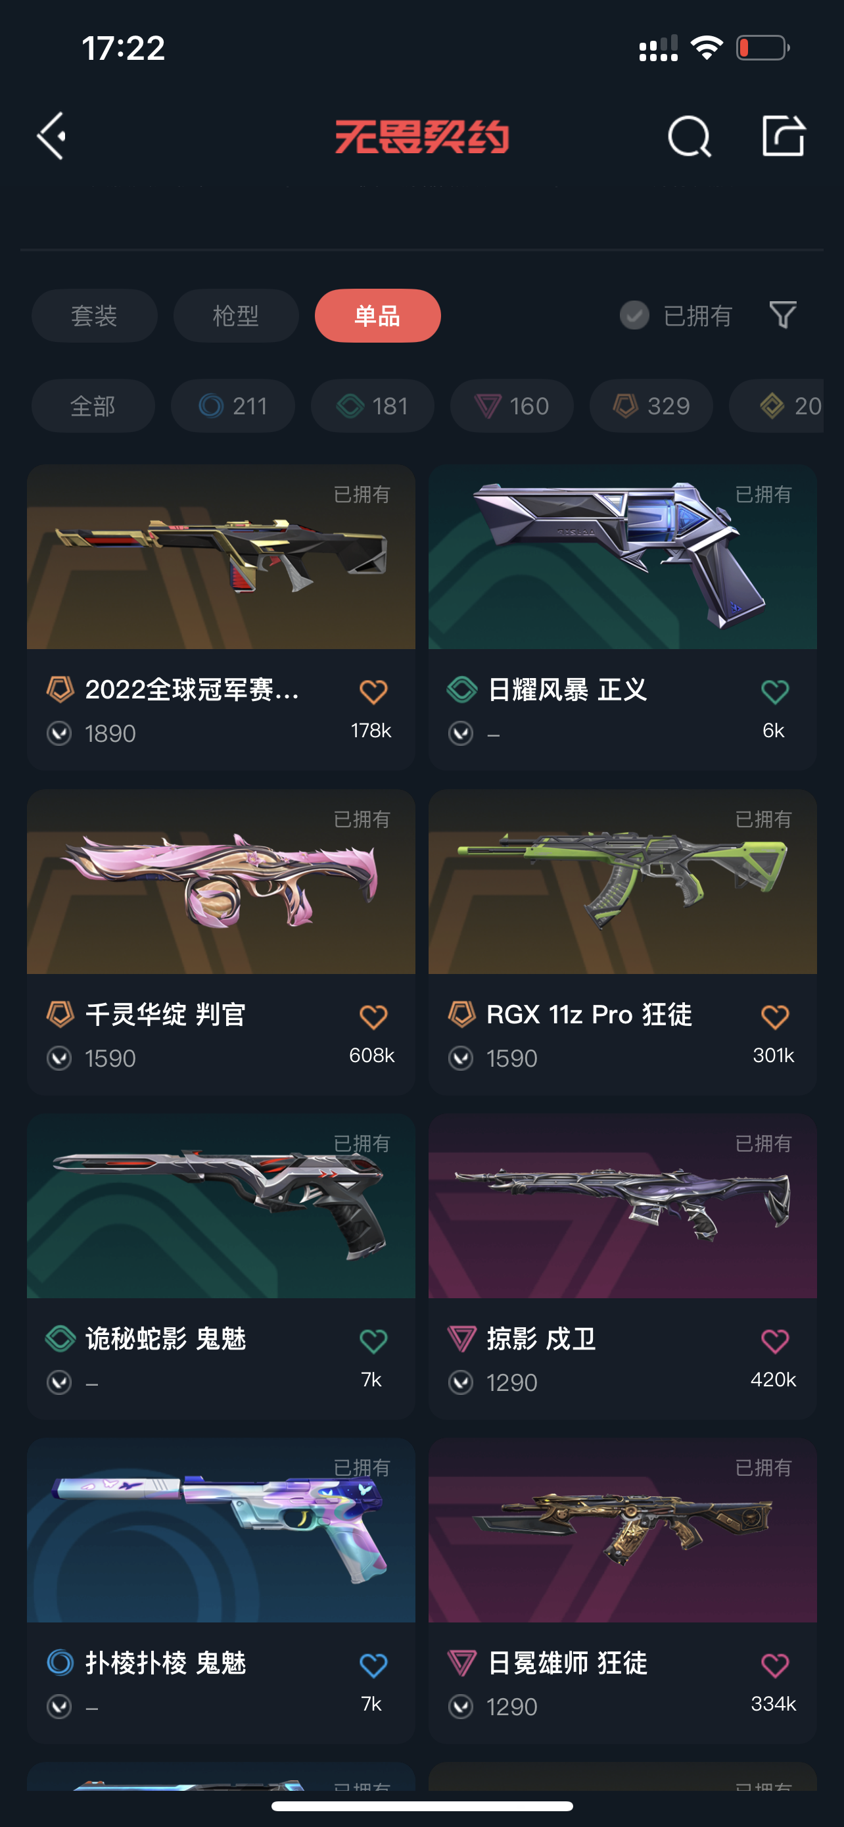The image size is (844, 1827).
Task: Toggle heart on 日耀风暴 正义 skin
Action: pyautogui.click(x=774, y=691)
